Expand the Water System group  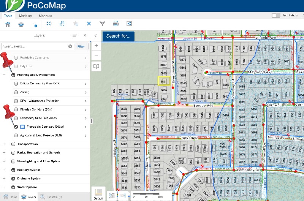(x=4, y=187)
